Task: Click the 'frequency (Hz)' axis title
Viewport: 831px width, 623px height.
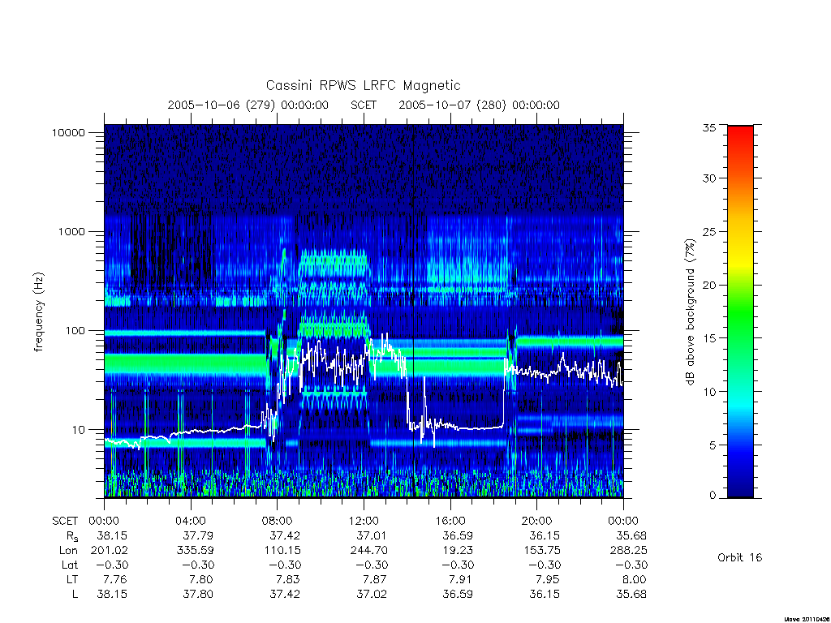Action: pyautogui.click(x=38, y=312)
